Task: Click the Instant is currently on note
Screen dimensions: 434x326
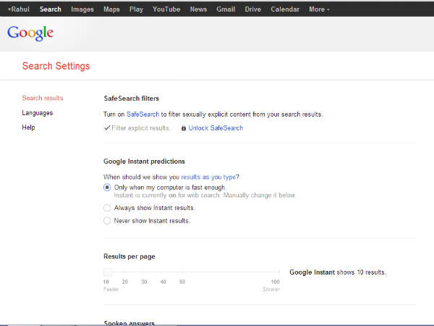Action: coord(205,195)
